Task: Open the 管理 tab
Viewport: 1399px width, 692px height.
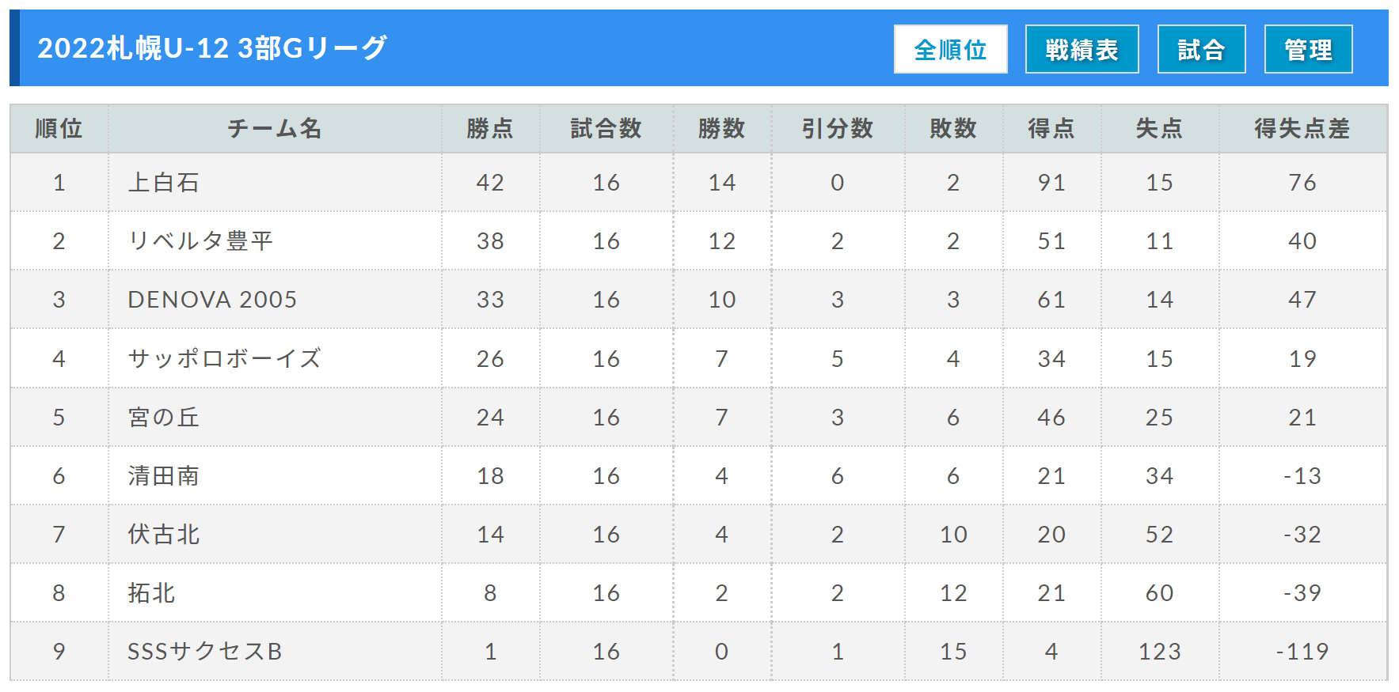Action: 1308,49
